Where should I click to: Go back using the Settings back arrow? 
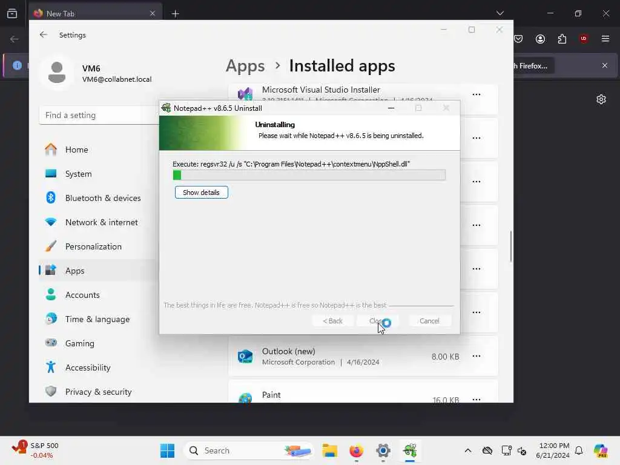tap(44, 35)
